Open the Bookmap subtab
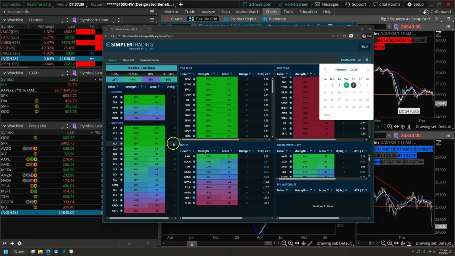This screenshot has height=256, width=455. (274, 19)
